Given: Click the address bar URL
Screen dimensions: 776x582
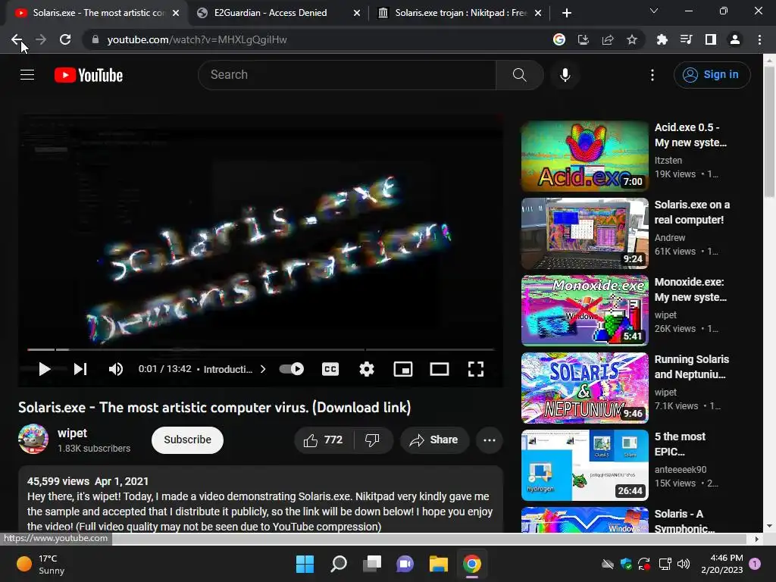Looking at the screenshot, I should click(197, 39).
